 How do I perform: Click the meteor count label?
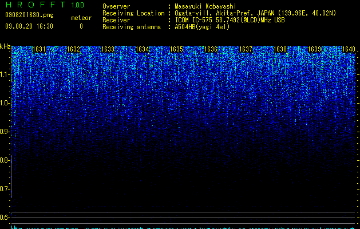[81, 18]
